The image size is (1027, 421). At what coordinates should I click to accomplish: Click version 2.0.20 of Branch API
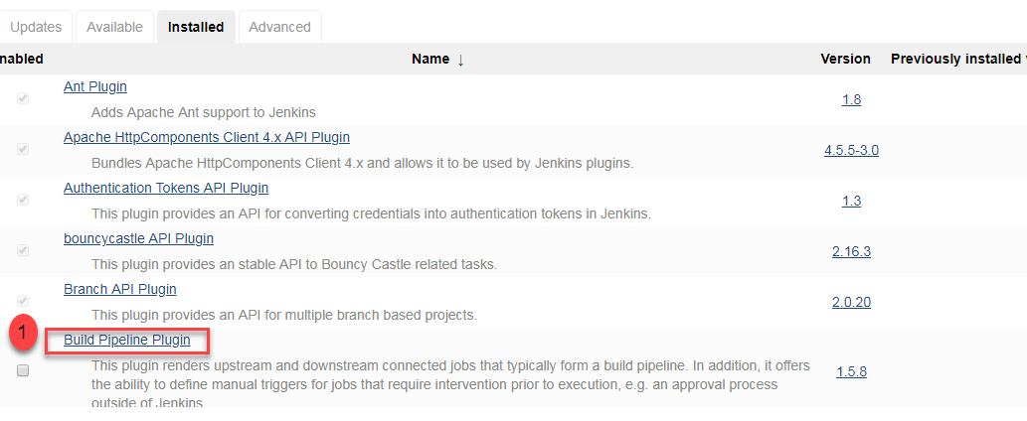tap(851, 302)
